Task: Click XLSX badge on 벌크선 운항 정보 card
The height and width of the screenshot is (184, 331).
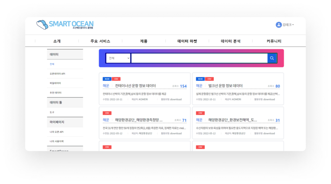Action: 200,79
